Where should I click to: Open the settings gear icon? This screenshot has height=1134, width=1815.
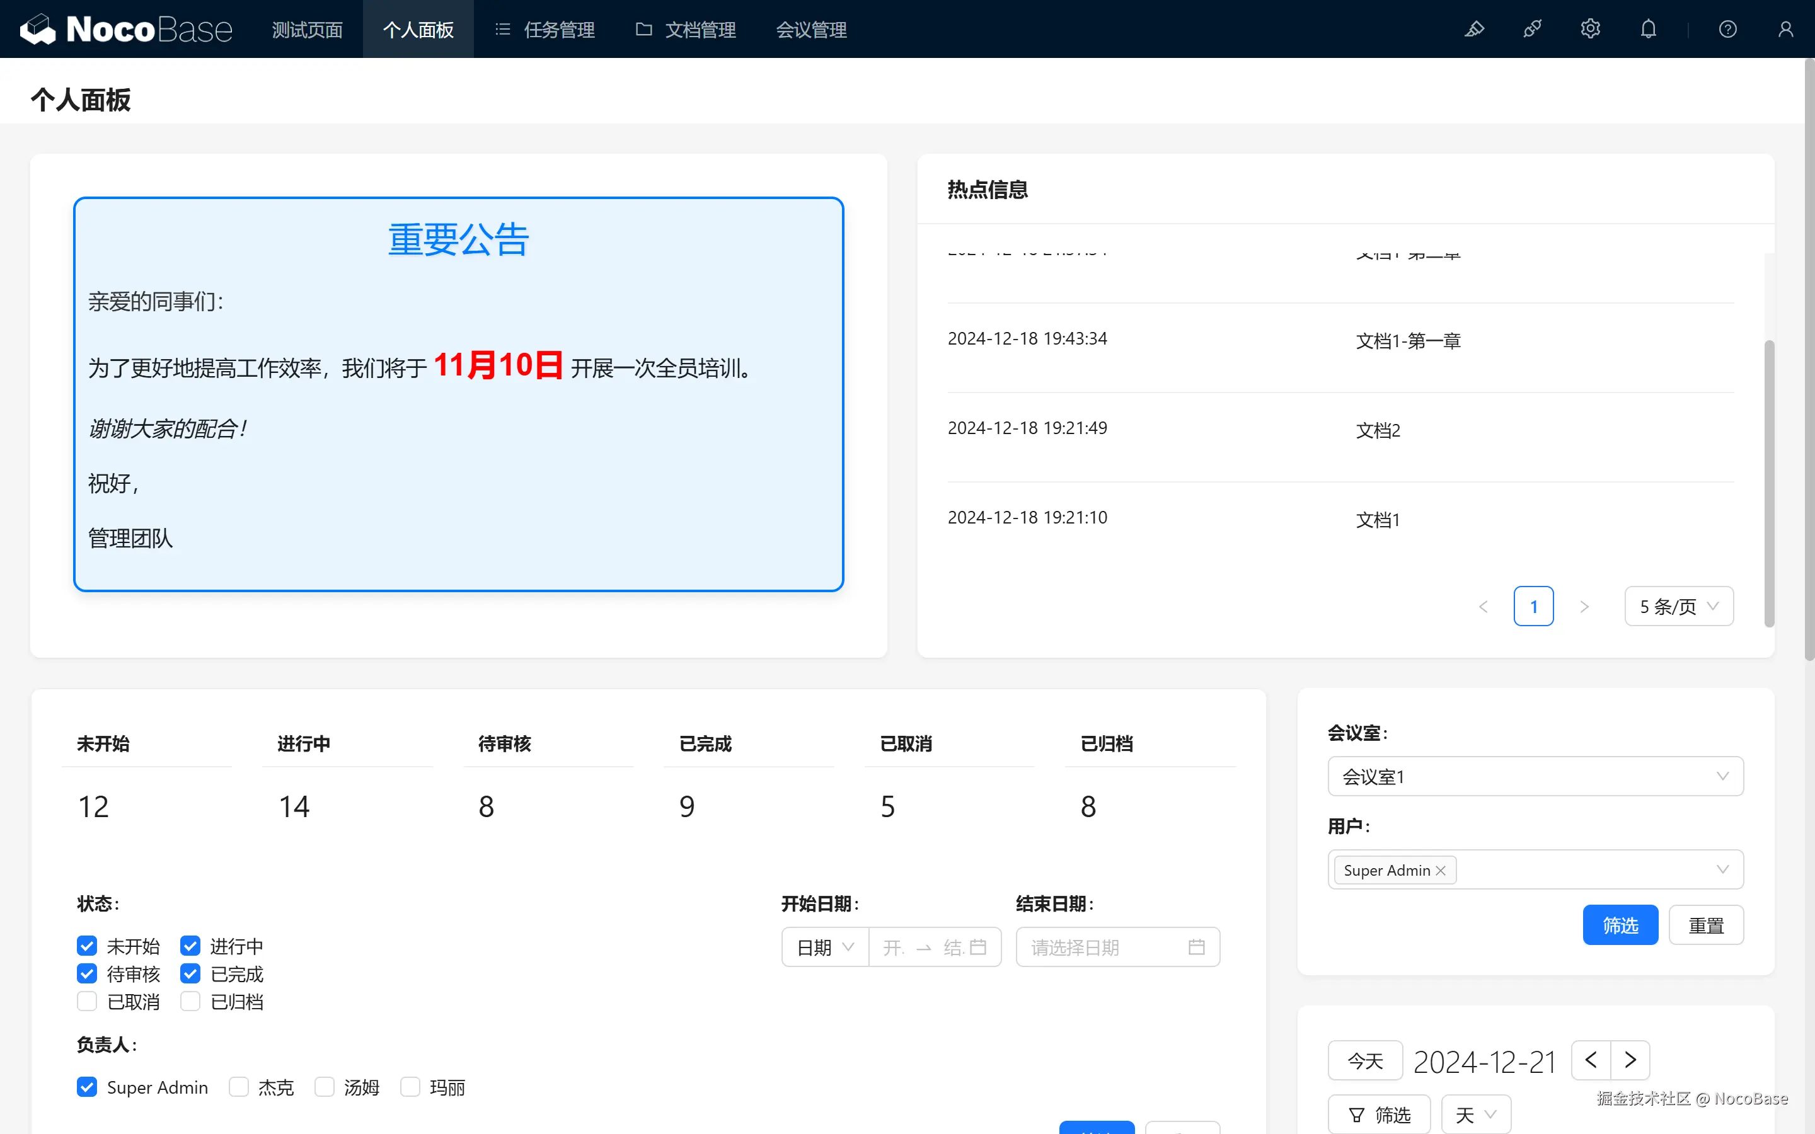point(1590,29)
